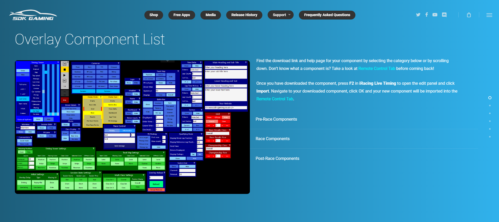
Task: Select Official in the Grid panel
Action: click(217, 117)
